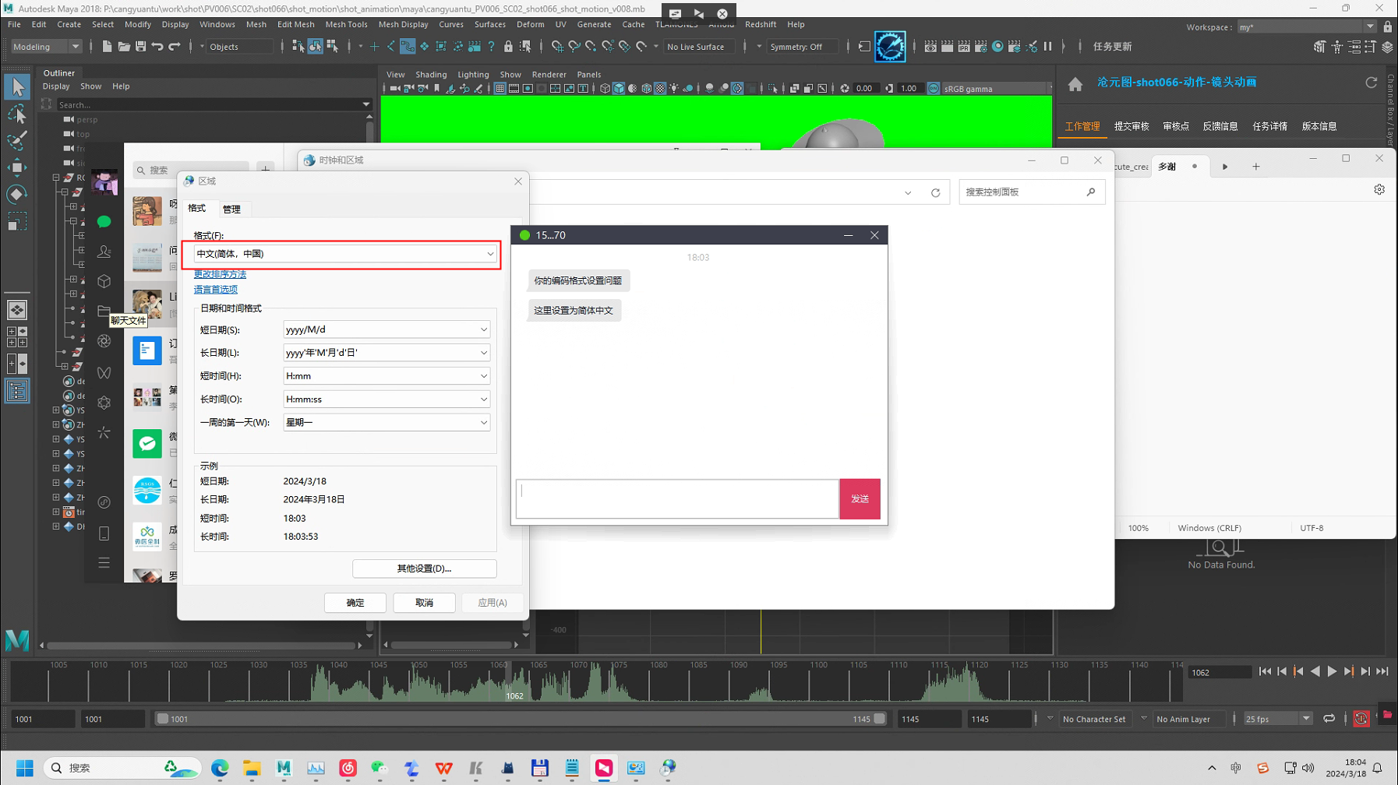Click the refresh icon in control panel

pyautogui.click(x=935, y=193)
